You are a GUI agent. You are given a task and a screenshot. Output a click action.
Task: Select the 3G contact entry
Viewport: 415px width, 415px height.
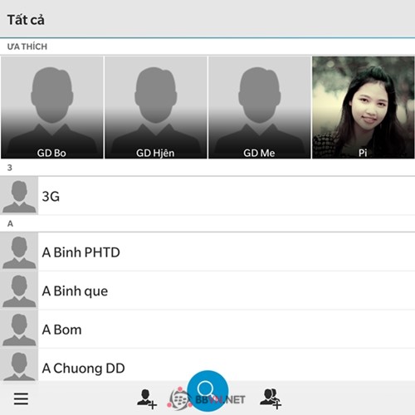(207, 196)
